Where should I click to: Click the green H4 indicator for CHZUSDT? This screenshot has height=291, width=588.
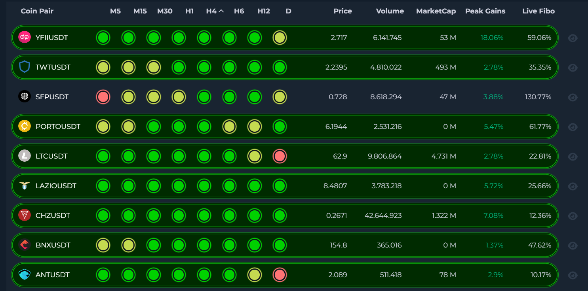point(204,215)
